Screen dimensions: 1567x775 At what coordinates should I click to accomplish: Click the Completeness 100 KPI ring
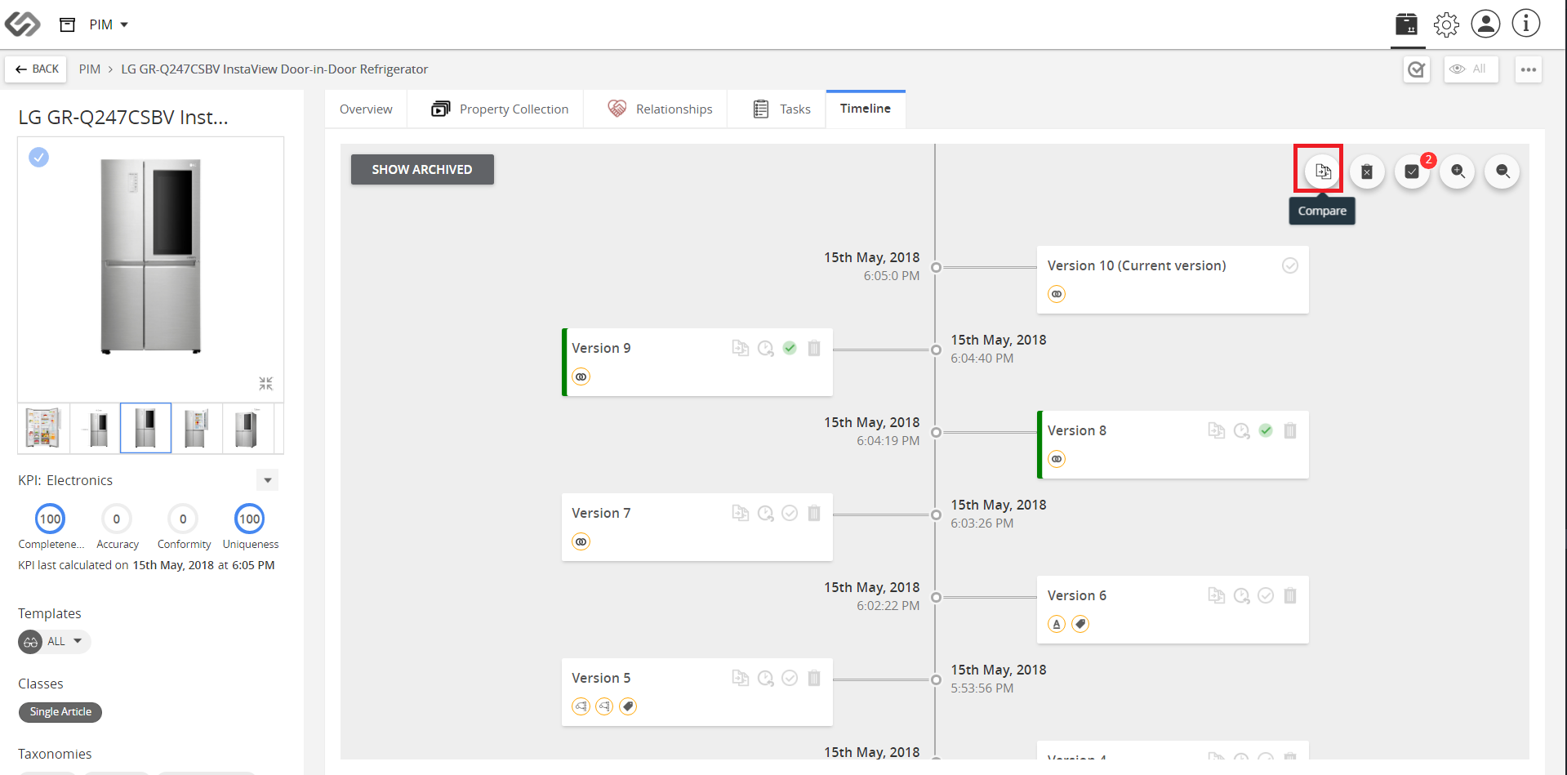[51, 519]
